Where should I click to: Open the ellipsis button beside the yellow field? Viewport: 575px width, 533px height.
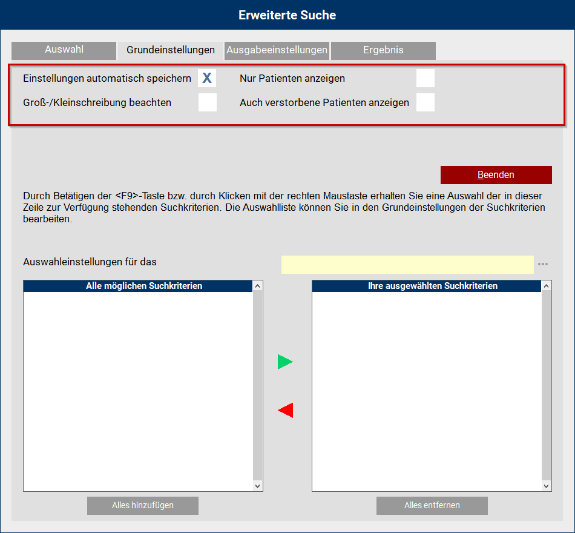pyautogui.click(x=542, y=264)
